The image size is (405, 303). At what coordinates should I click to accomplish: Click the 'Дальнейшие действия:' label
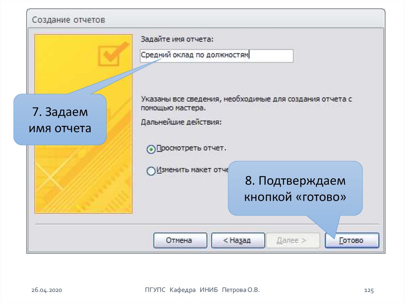181,122
